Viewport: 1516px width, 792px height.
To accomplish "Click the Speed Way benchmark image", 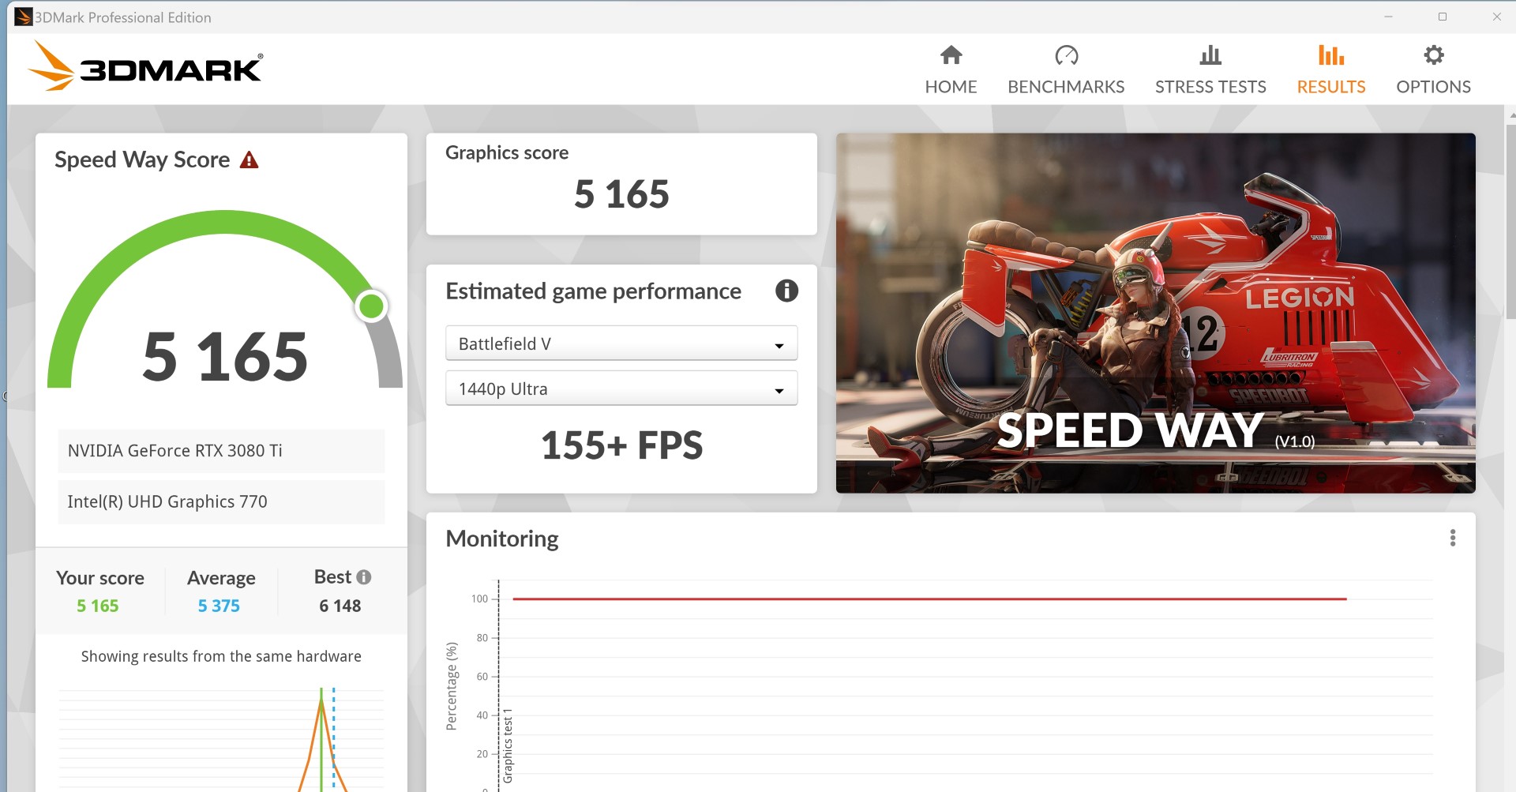I will pyautogui.click(x=1155, y=313).
